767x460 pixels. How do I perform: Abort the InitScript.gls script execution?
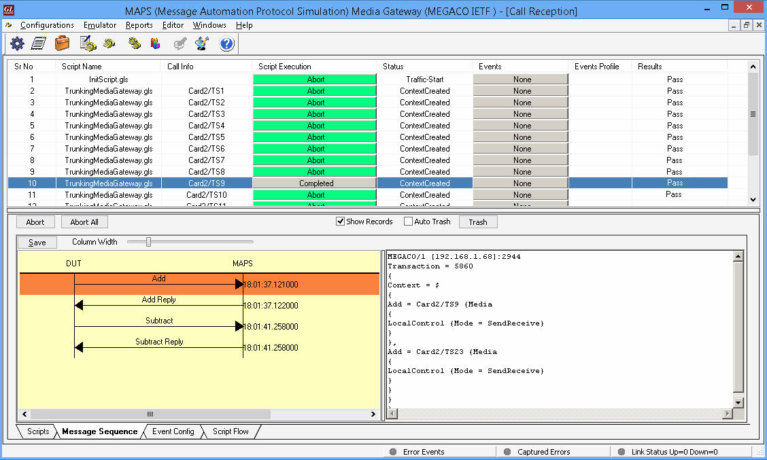pyautogui.click(x=315, y=79)
